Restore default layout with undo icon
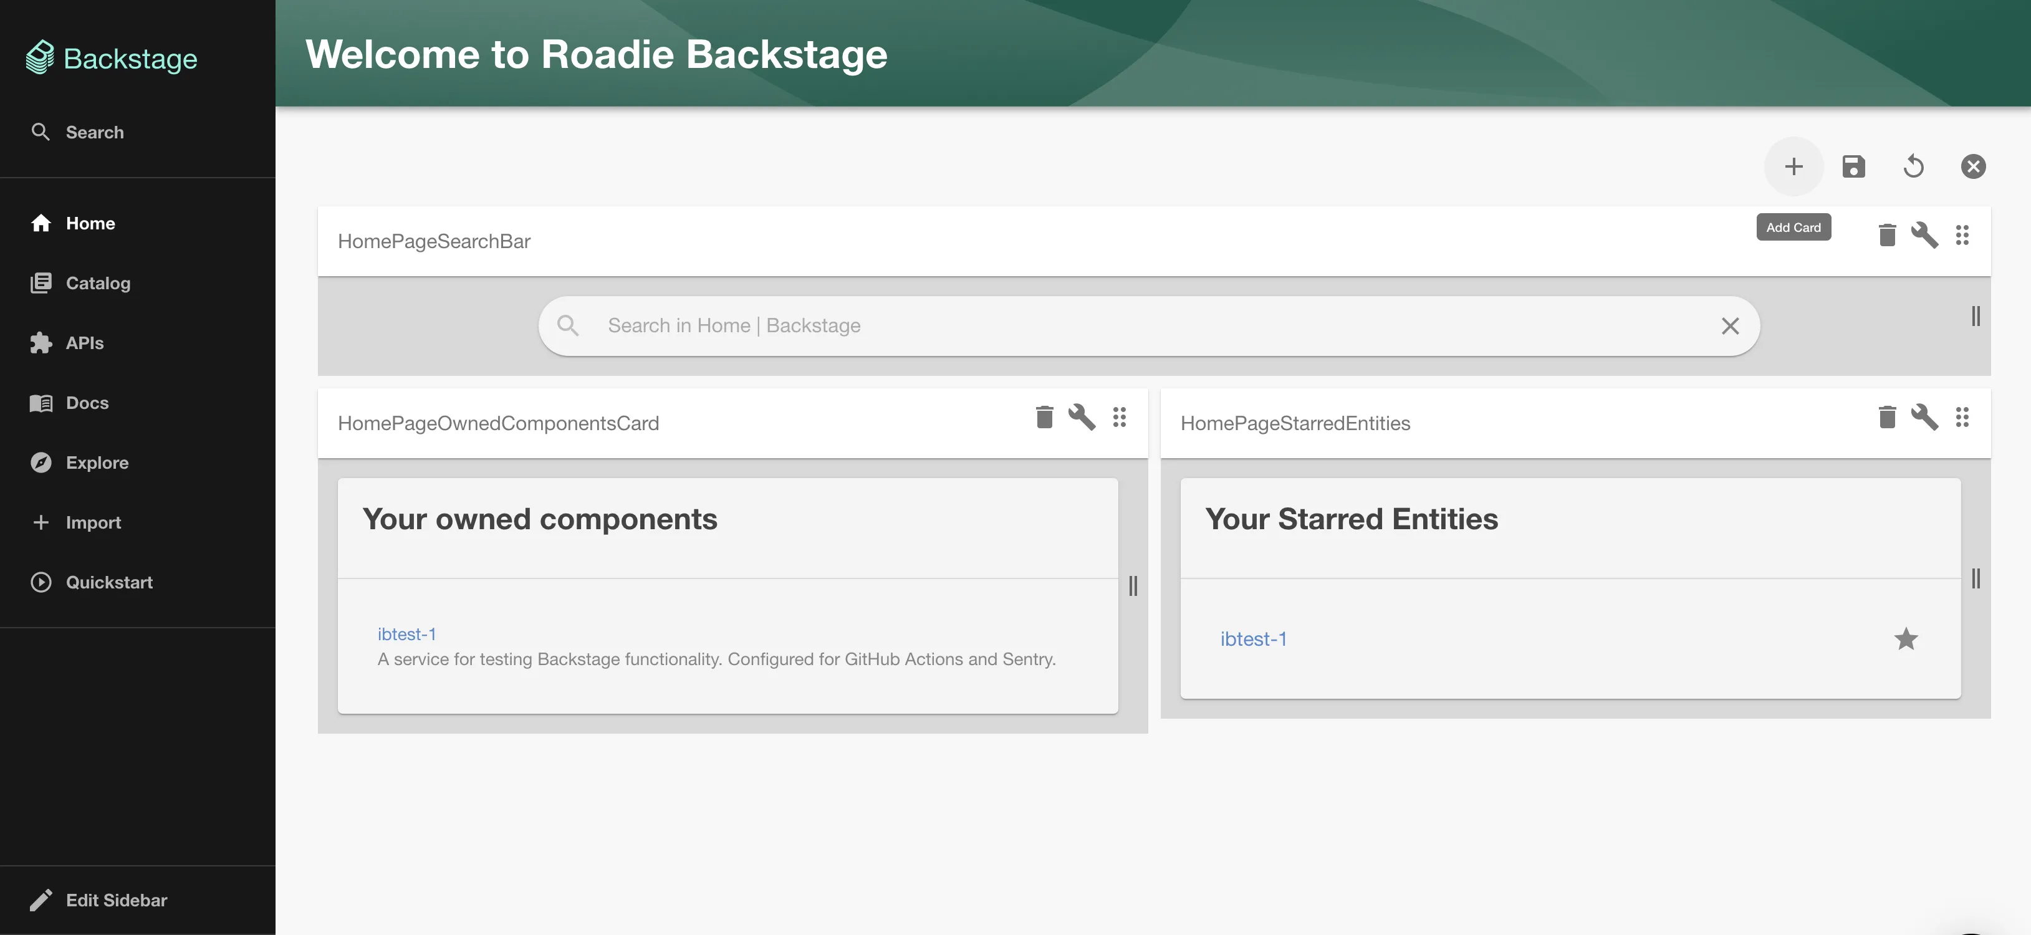Screen dimensions: 2031x935 coord(1914,166)
